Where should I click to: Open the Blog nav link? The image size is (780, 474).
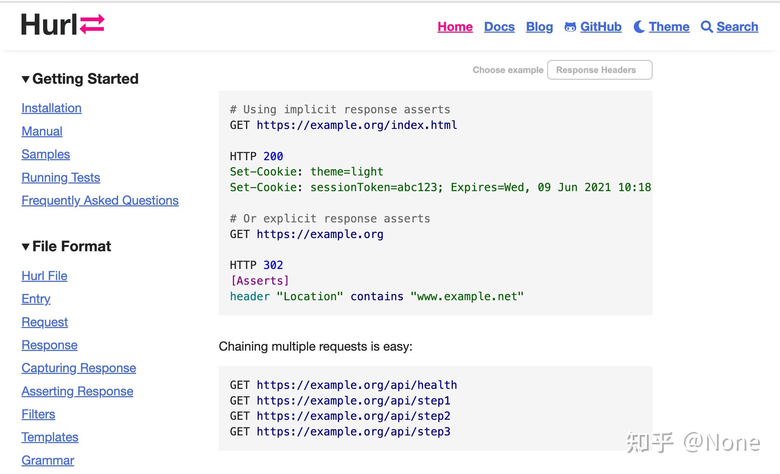coord(539,27)
